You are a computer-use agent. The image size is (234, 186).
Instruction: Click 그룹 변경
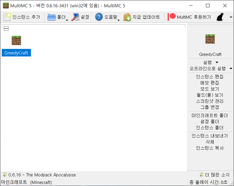pos(210,107)
